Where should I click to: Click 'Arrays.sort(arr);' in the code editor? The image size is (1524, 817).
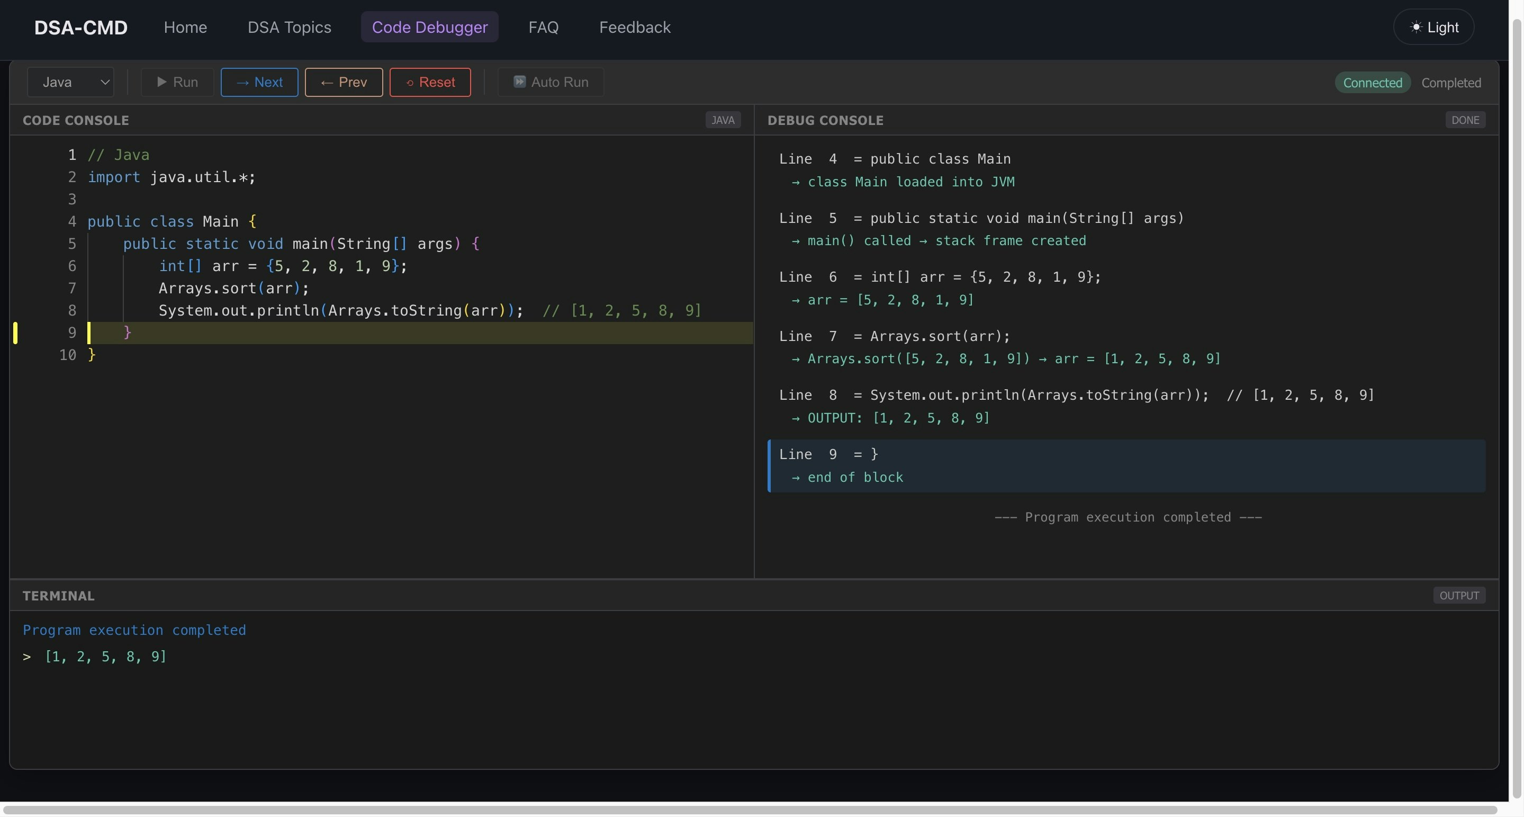pos(233,289)
